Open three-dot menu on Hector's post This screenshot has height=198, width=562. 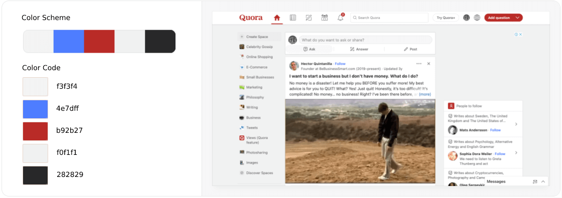click(x=419, y=64)
